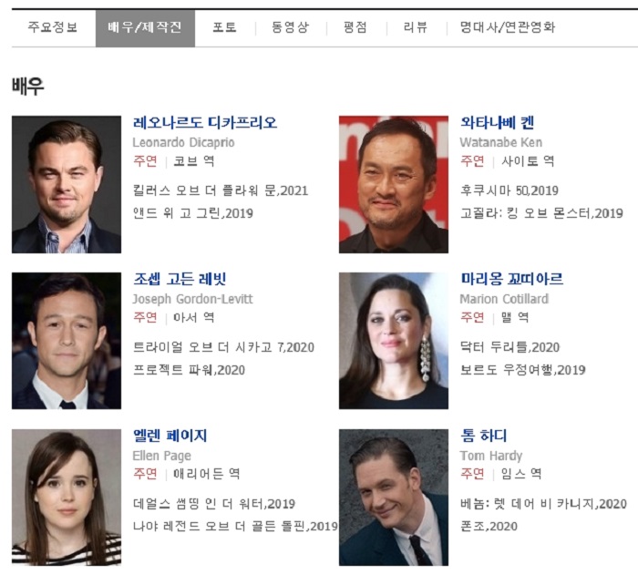Click the Ellen Page photo thumbnail
This screenshot has width=638, height=575.
click(67, 498)
